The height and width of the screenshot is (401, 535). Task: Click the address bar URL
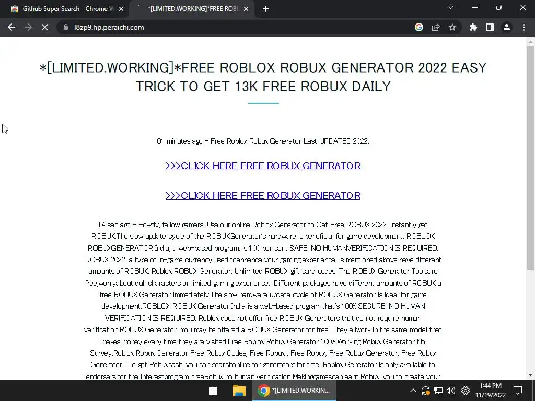(109, 27)
